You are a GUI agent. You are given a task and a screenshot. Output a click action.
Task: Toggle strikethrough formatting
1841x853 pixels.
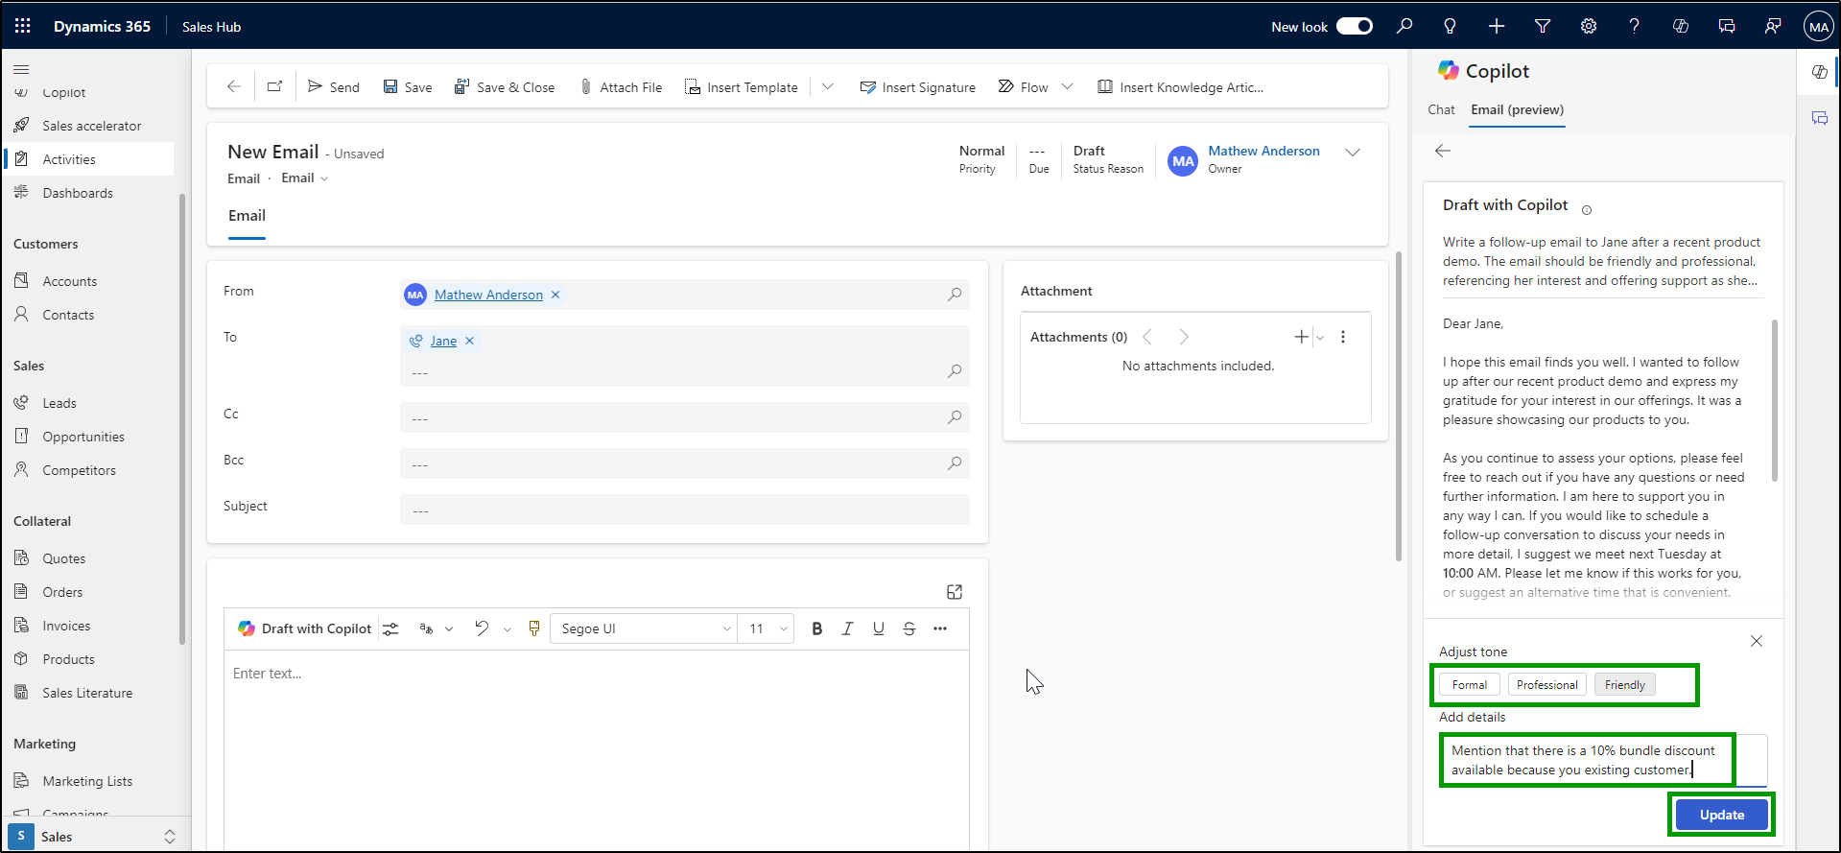tap(909, 628)
